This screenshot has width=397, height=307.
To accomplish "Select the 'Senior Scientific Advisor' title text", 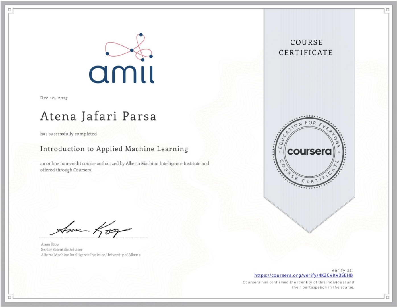I will (x=61, y=250).
